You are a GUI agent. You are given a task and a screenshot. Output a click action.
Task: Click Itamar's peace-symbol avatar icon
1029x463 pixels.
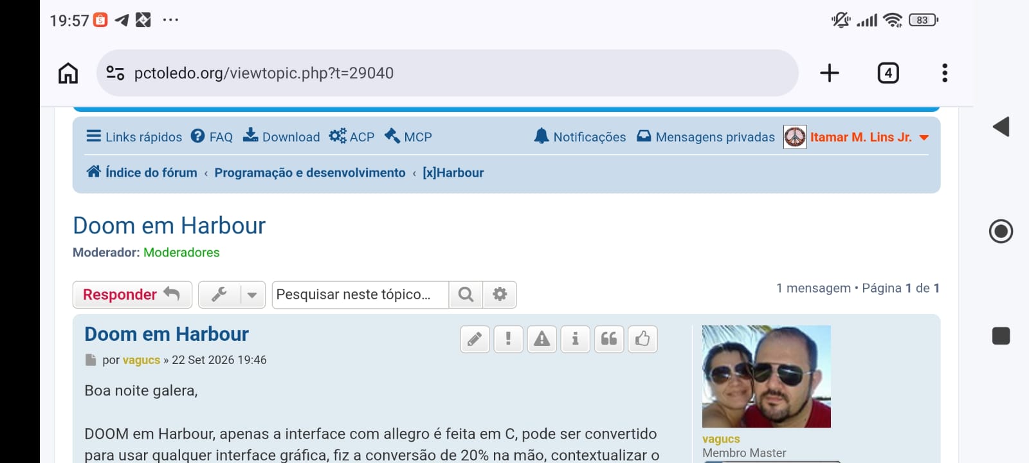click(795, 137)
